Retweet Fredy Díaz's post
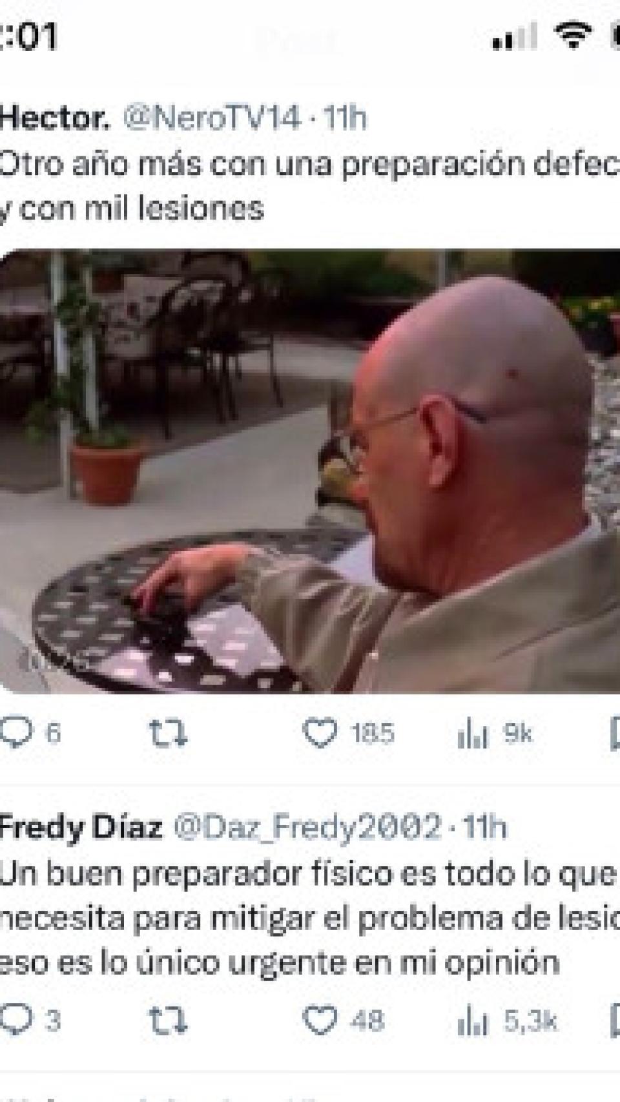 [168, 1021]
